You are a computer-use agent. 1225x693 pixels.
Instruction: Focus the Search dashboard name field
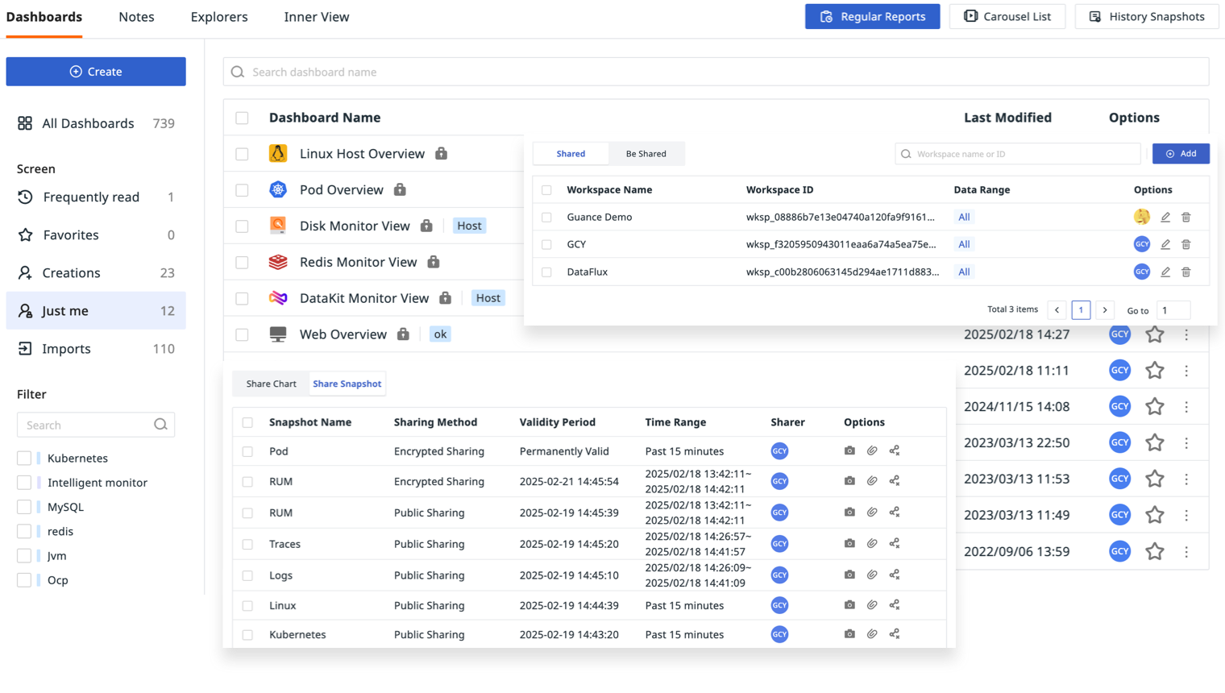pos(716,72)
